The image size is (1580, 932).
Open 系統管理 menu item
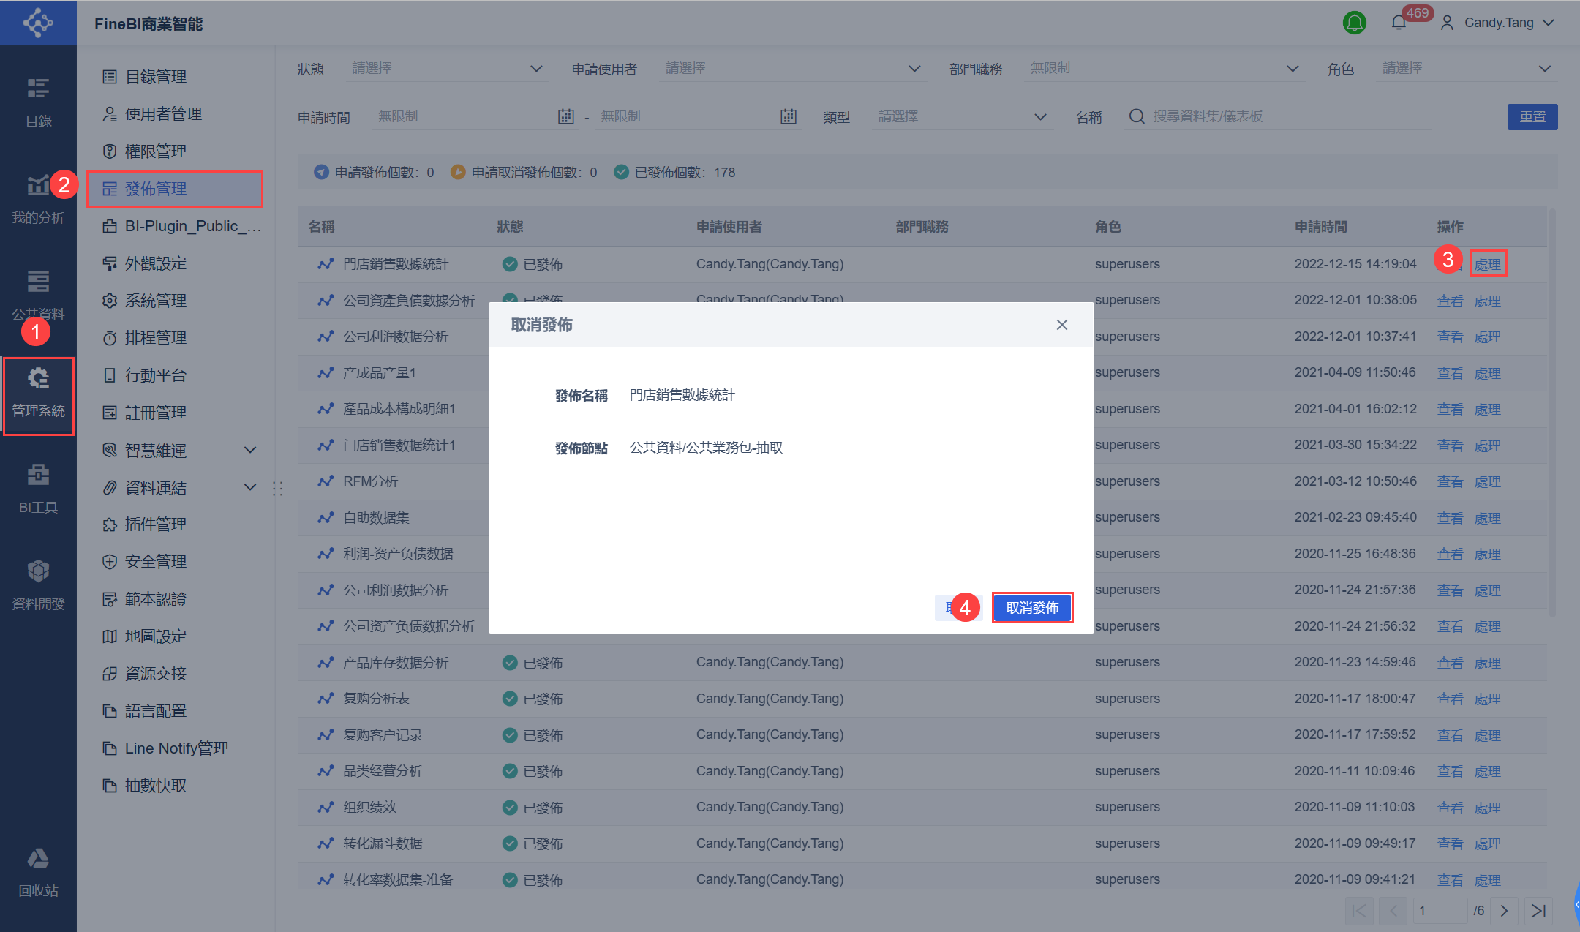155,301
